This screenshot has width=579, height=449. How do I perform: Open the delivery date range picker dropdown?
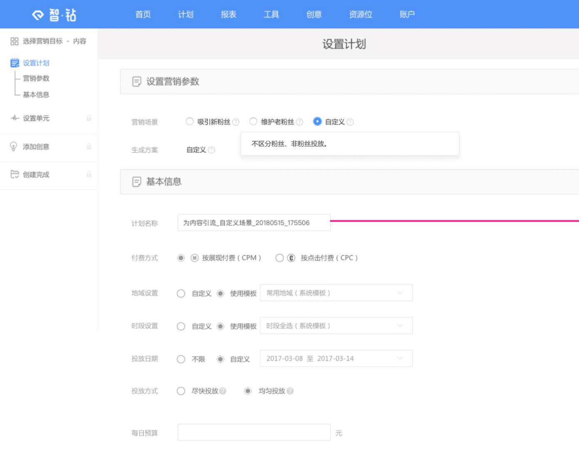[335, 358]
